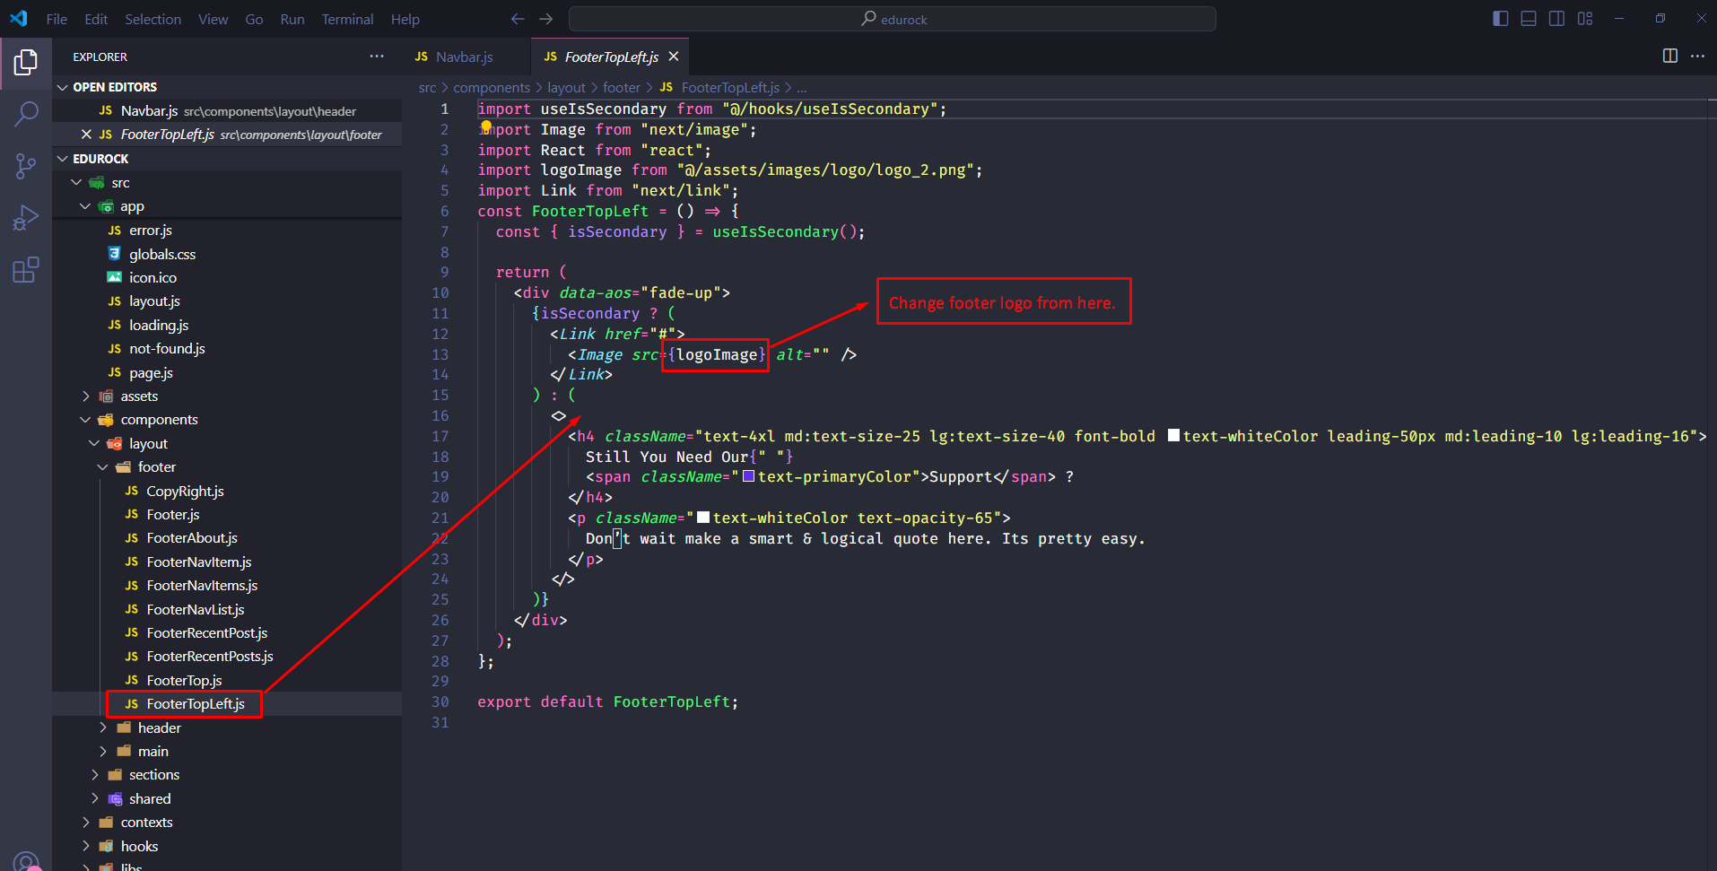Click the text-whiteColor swatch on line 21
The height and width of the screenshot is (871, 1717).
point(703,518)
